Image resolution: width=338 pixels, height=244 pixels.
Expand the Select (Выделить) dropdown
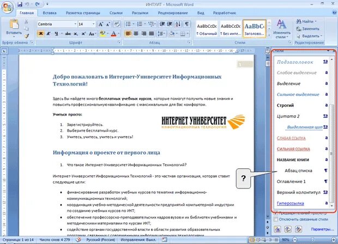[x=309, y=36]
